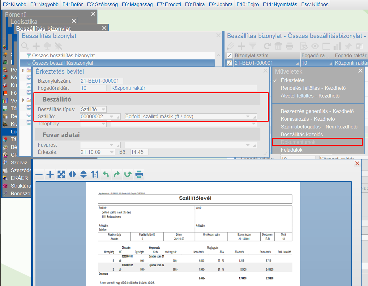
Task: Fit document to window with arrows icon
Action: click(61, 175)
